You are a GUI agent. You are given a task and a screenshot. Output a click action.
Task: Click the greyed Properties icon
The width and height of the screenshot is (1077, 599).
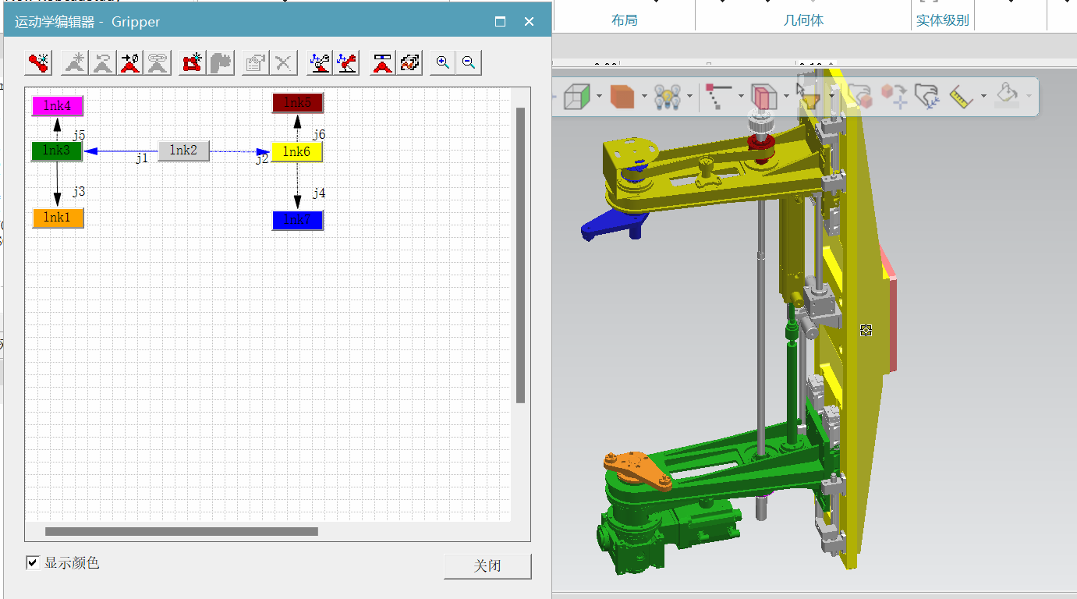(x=256, y=63)
